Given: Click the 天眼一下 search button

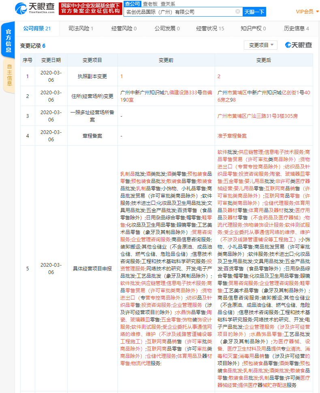Looking at the screenshot, I should (254, 12).
